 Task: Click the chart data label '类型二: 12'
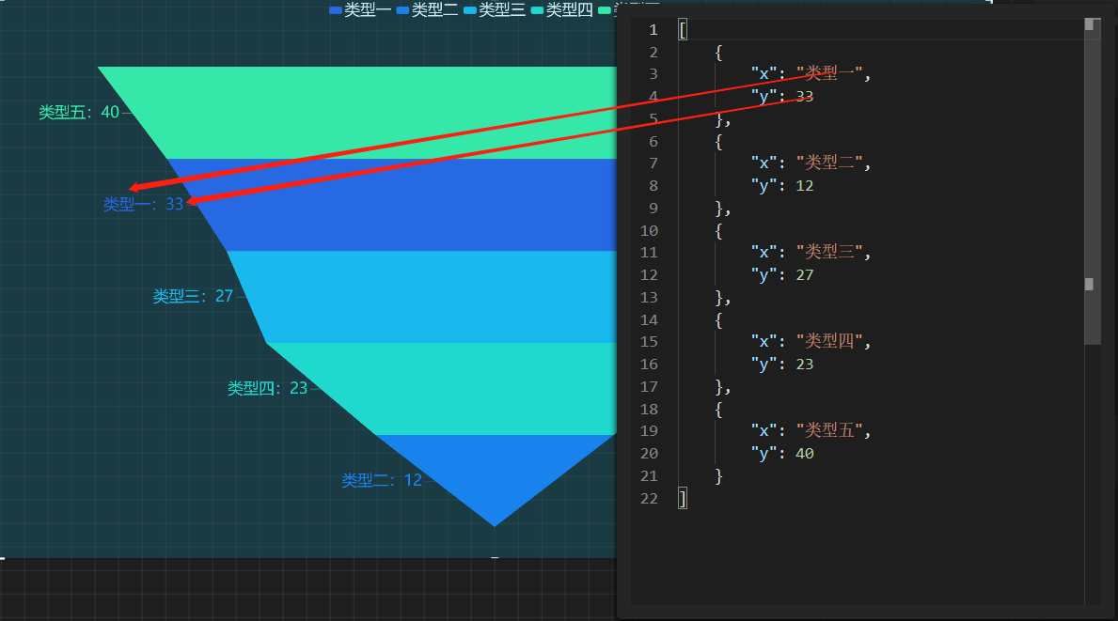[382, 480]
